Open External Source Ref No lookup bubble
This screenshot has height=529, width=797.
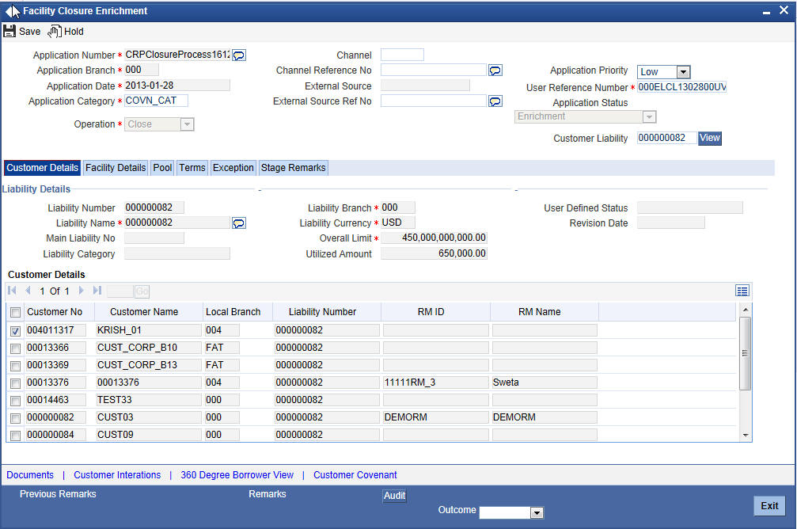click(x=495, y=101)
